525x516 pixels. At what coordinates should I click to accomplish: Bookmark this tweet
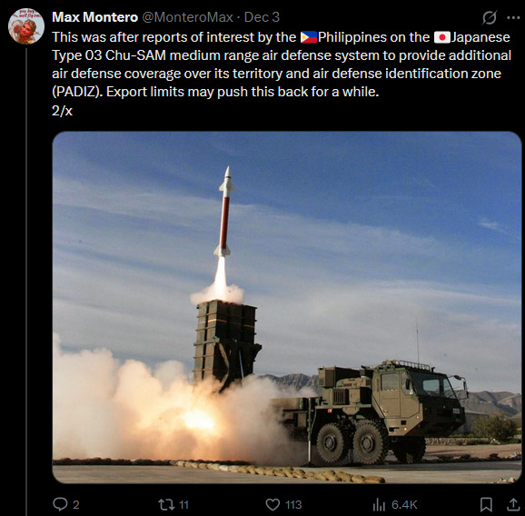[x=486, y=504]
